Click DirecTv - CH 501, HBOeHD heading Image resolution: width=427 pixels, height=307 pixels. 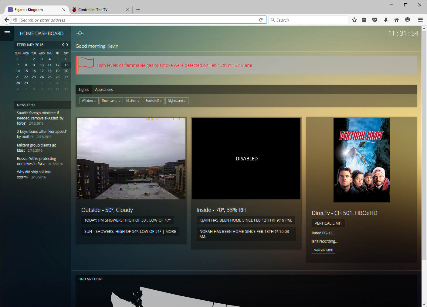(x=344, y=213)
